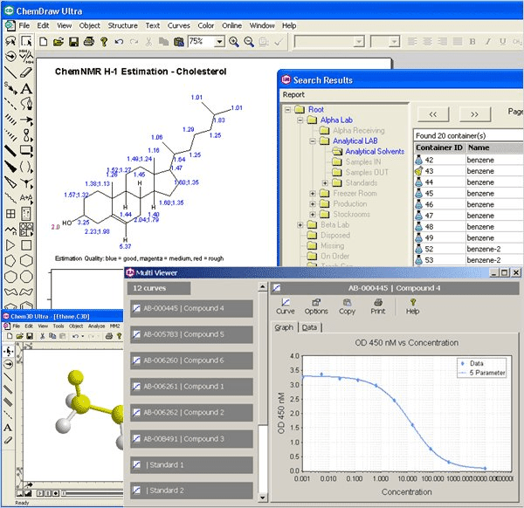Select the Marquee selection tool
Image resolution: width=524 pixels, height=508 pixels.
click(26, 41)
